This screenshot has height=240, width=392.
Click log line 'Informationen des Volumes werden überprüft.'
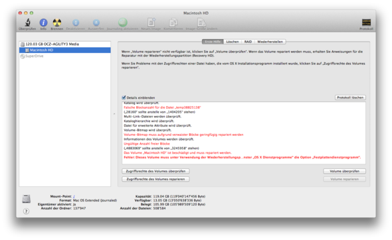(x=159, y=139)
